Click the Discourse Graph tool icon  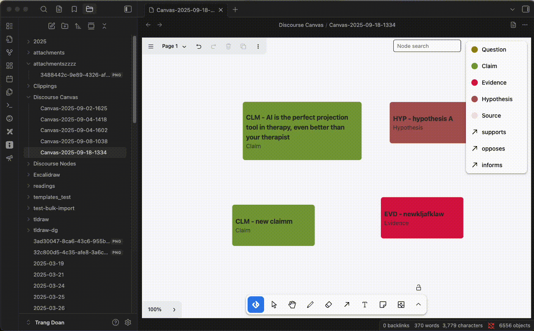[x=256, y=305]
